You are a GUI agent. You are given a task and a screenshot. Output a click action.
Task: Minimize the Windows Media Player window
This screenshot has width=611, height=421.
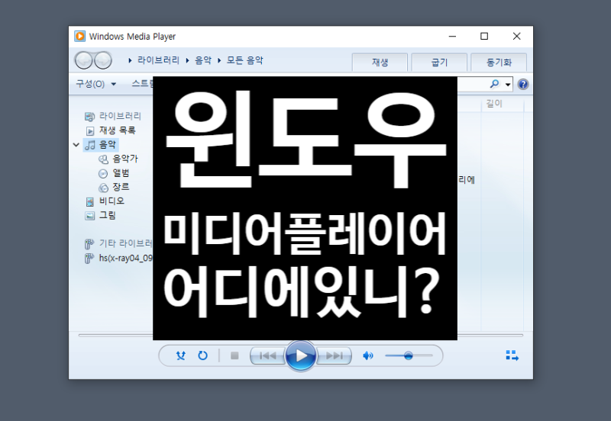[452, 36]
